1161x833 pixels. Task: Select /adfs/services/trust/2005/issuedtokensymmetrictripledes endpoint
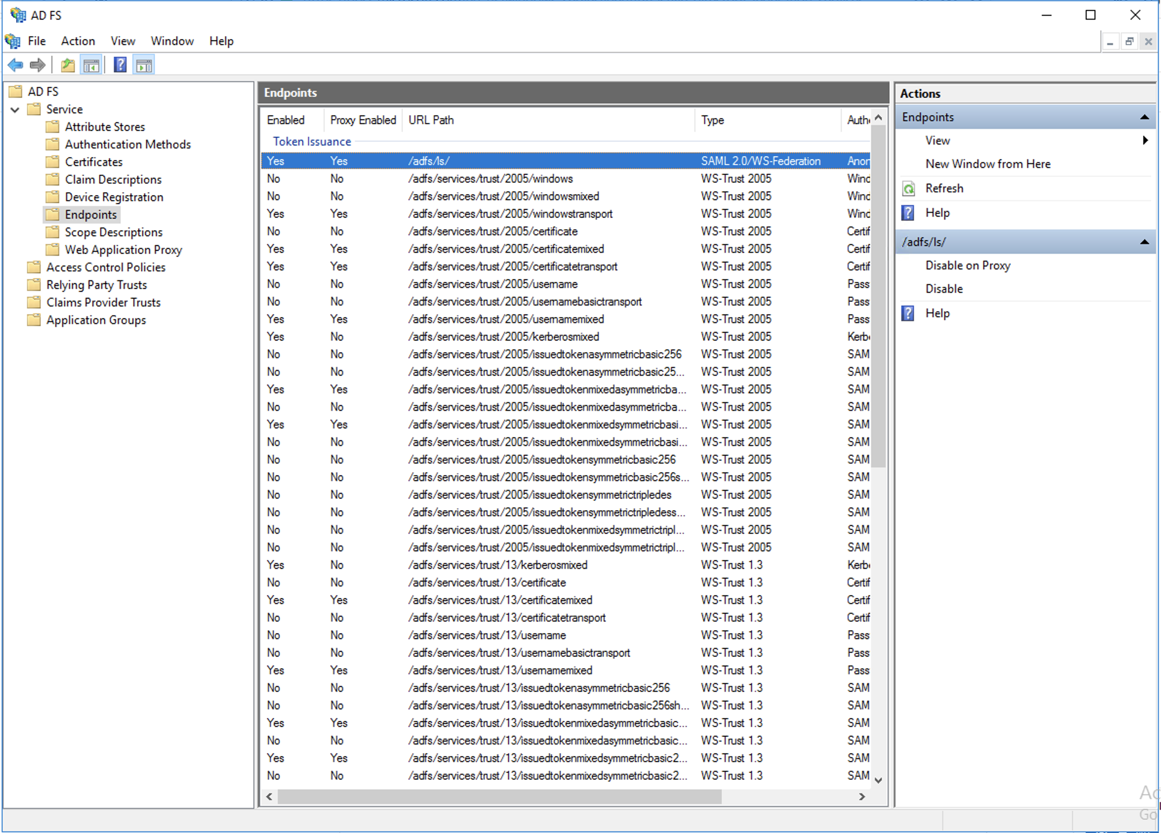coord(566,494)
